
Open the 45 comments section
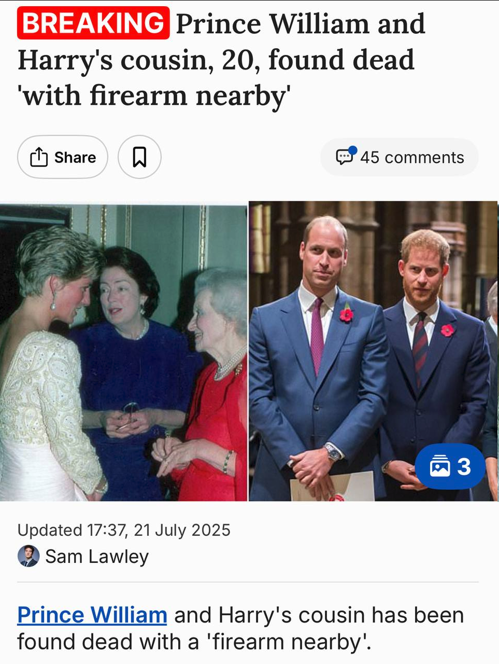(x=400, y=157)
